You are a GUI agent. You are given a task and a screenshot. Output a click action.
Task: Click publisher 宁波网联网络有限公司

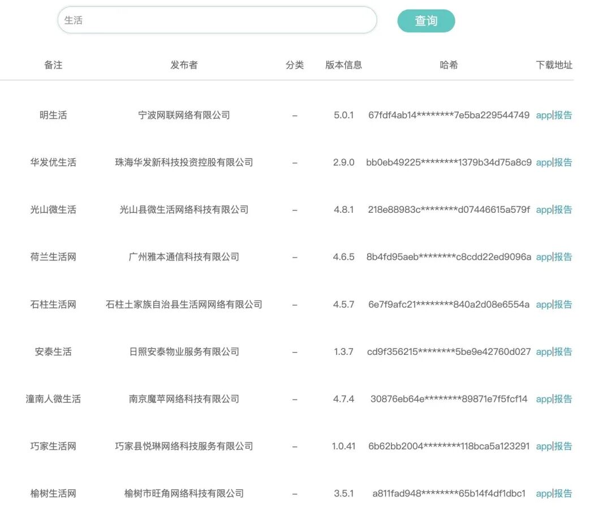tap(184, 115)
